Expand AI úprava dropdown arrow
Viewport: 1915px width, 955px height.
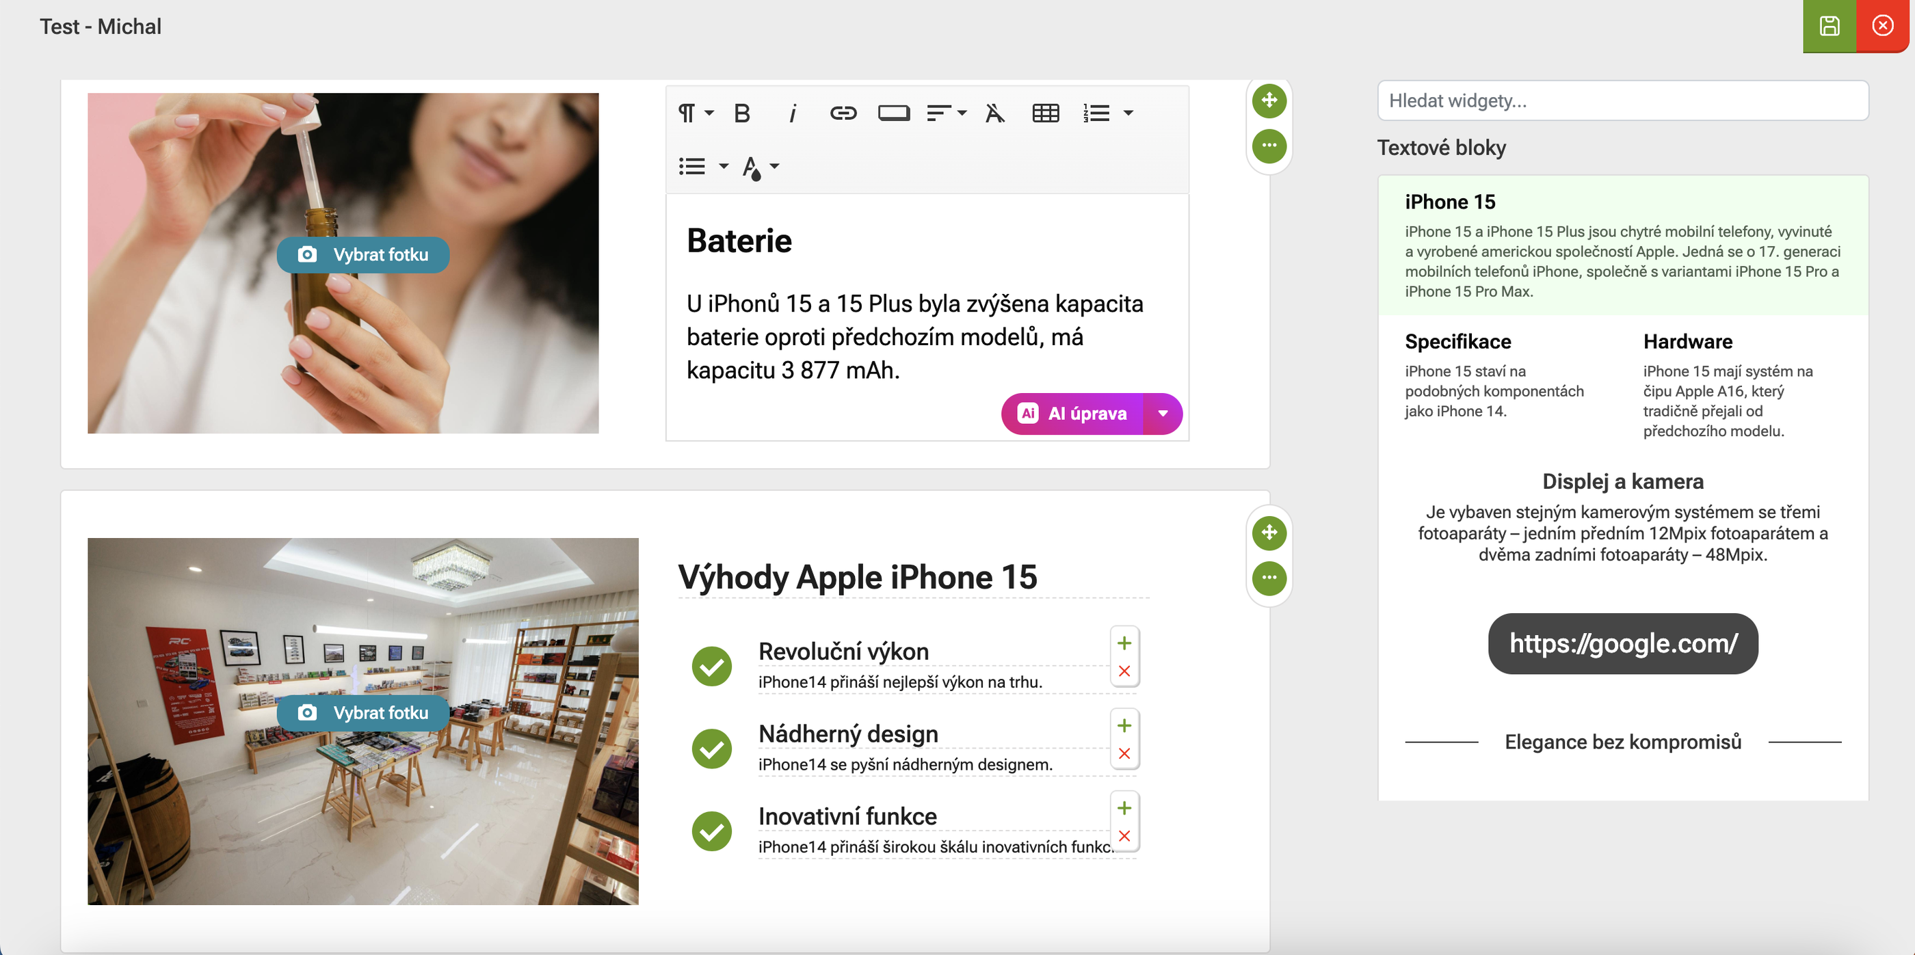click(x=1163, y=413)
